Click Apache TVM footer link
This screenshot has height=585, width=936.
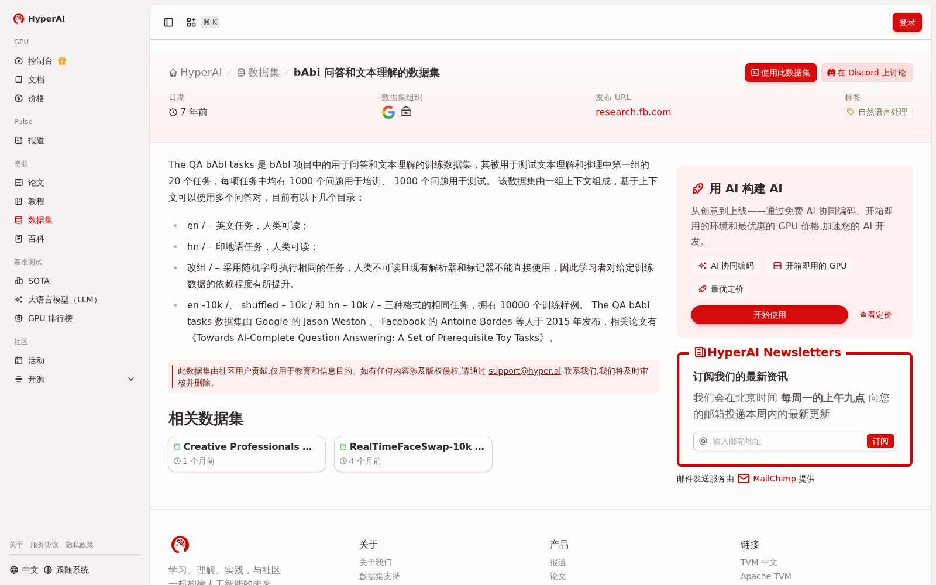[x=766, y=576]
